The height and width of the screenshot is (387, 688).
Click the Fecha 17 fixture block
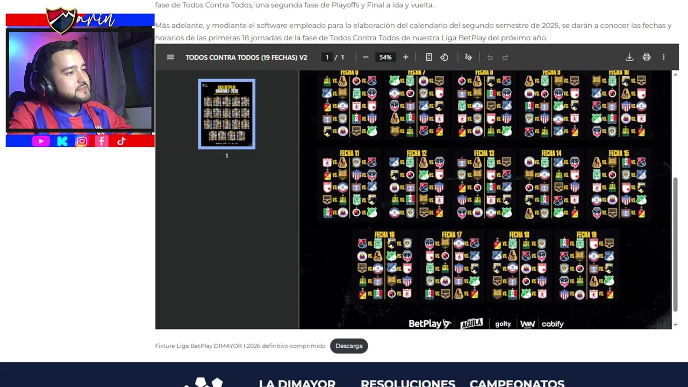pyautogui.click(x=451, y=265)
